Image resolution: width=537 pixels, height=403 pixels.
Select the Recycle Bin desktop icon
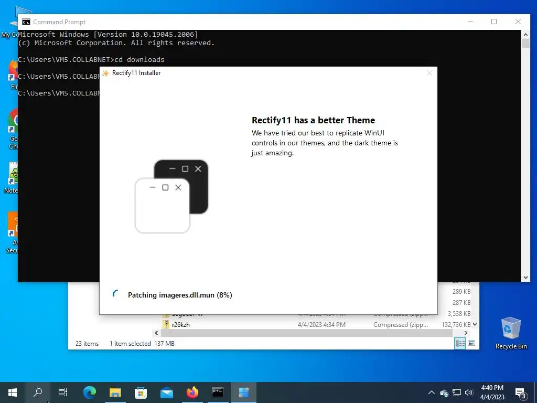511,333
